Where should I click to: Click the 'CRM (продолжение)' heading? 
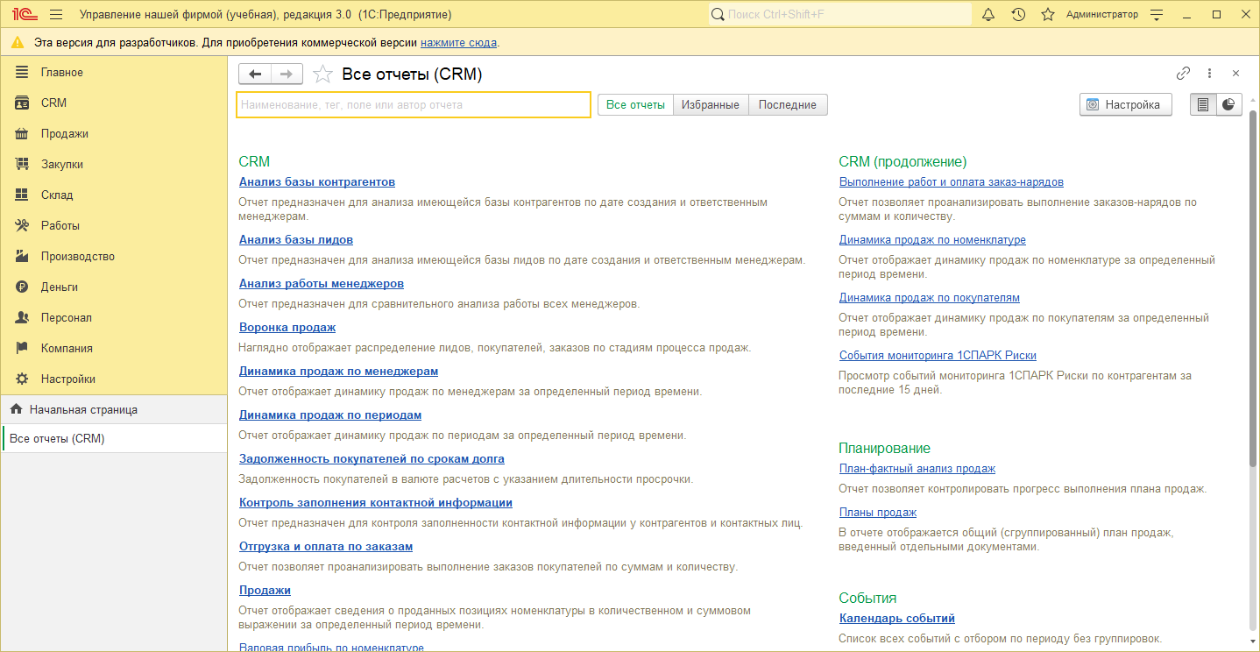coord(903,162)
